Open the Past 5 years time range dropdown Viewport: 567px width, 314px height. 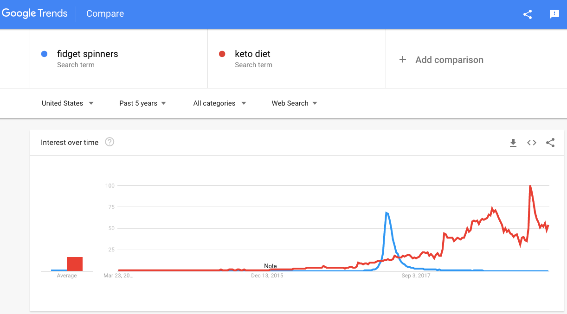click(142, 103)
